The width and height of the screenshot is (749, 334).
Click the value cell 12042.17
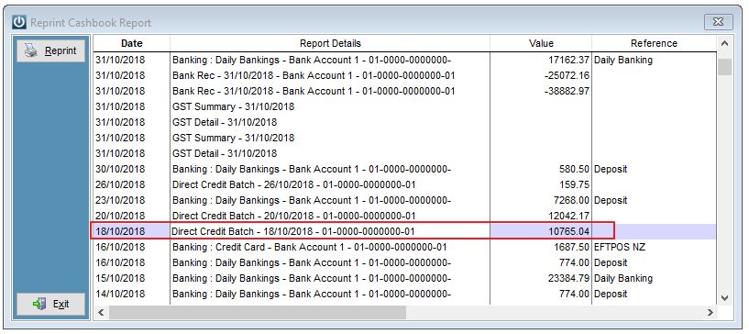coord(541,216)
